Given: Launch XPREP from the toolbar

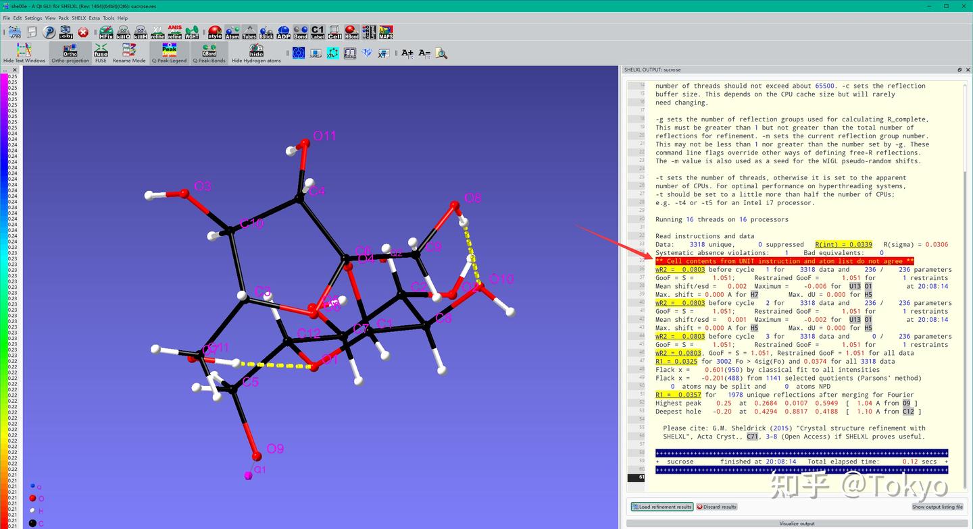Looking at the screenshot, I should click(316, 53).
